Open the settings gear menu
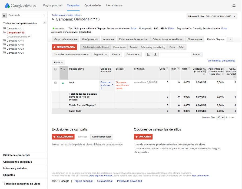Viewport: 242px width, 189px height. [x=234, y=6]
